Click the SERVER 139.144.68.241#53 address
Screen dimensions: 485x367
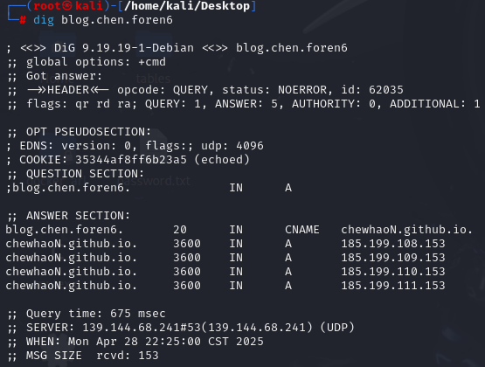(142, 328)
